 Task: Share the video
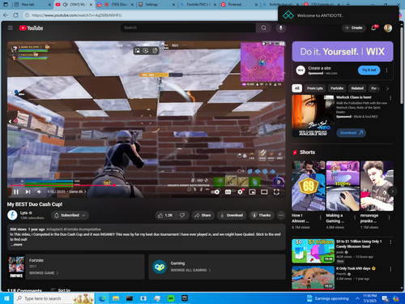coord(202,216)
